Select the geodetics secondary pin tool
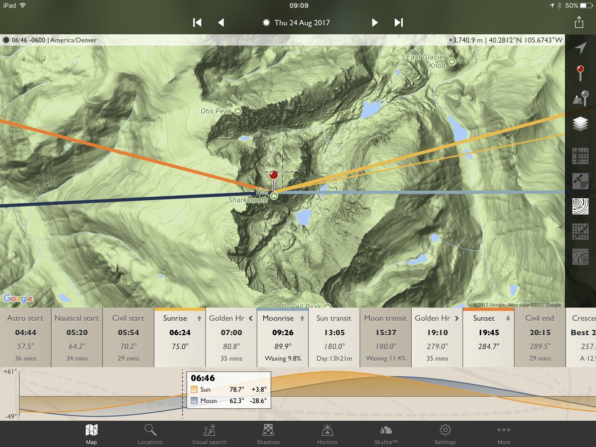 click(x=580, y=98)
